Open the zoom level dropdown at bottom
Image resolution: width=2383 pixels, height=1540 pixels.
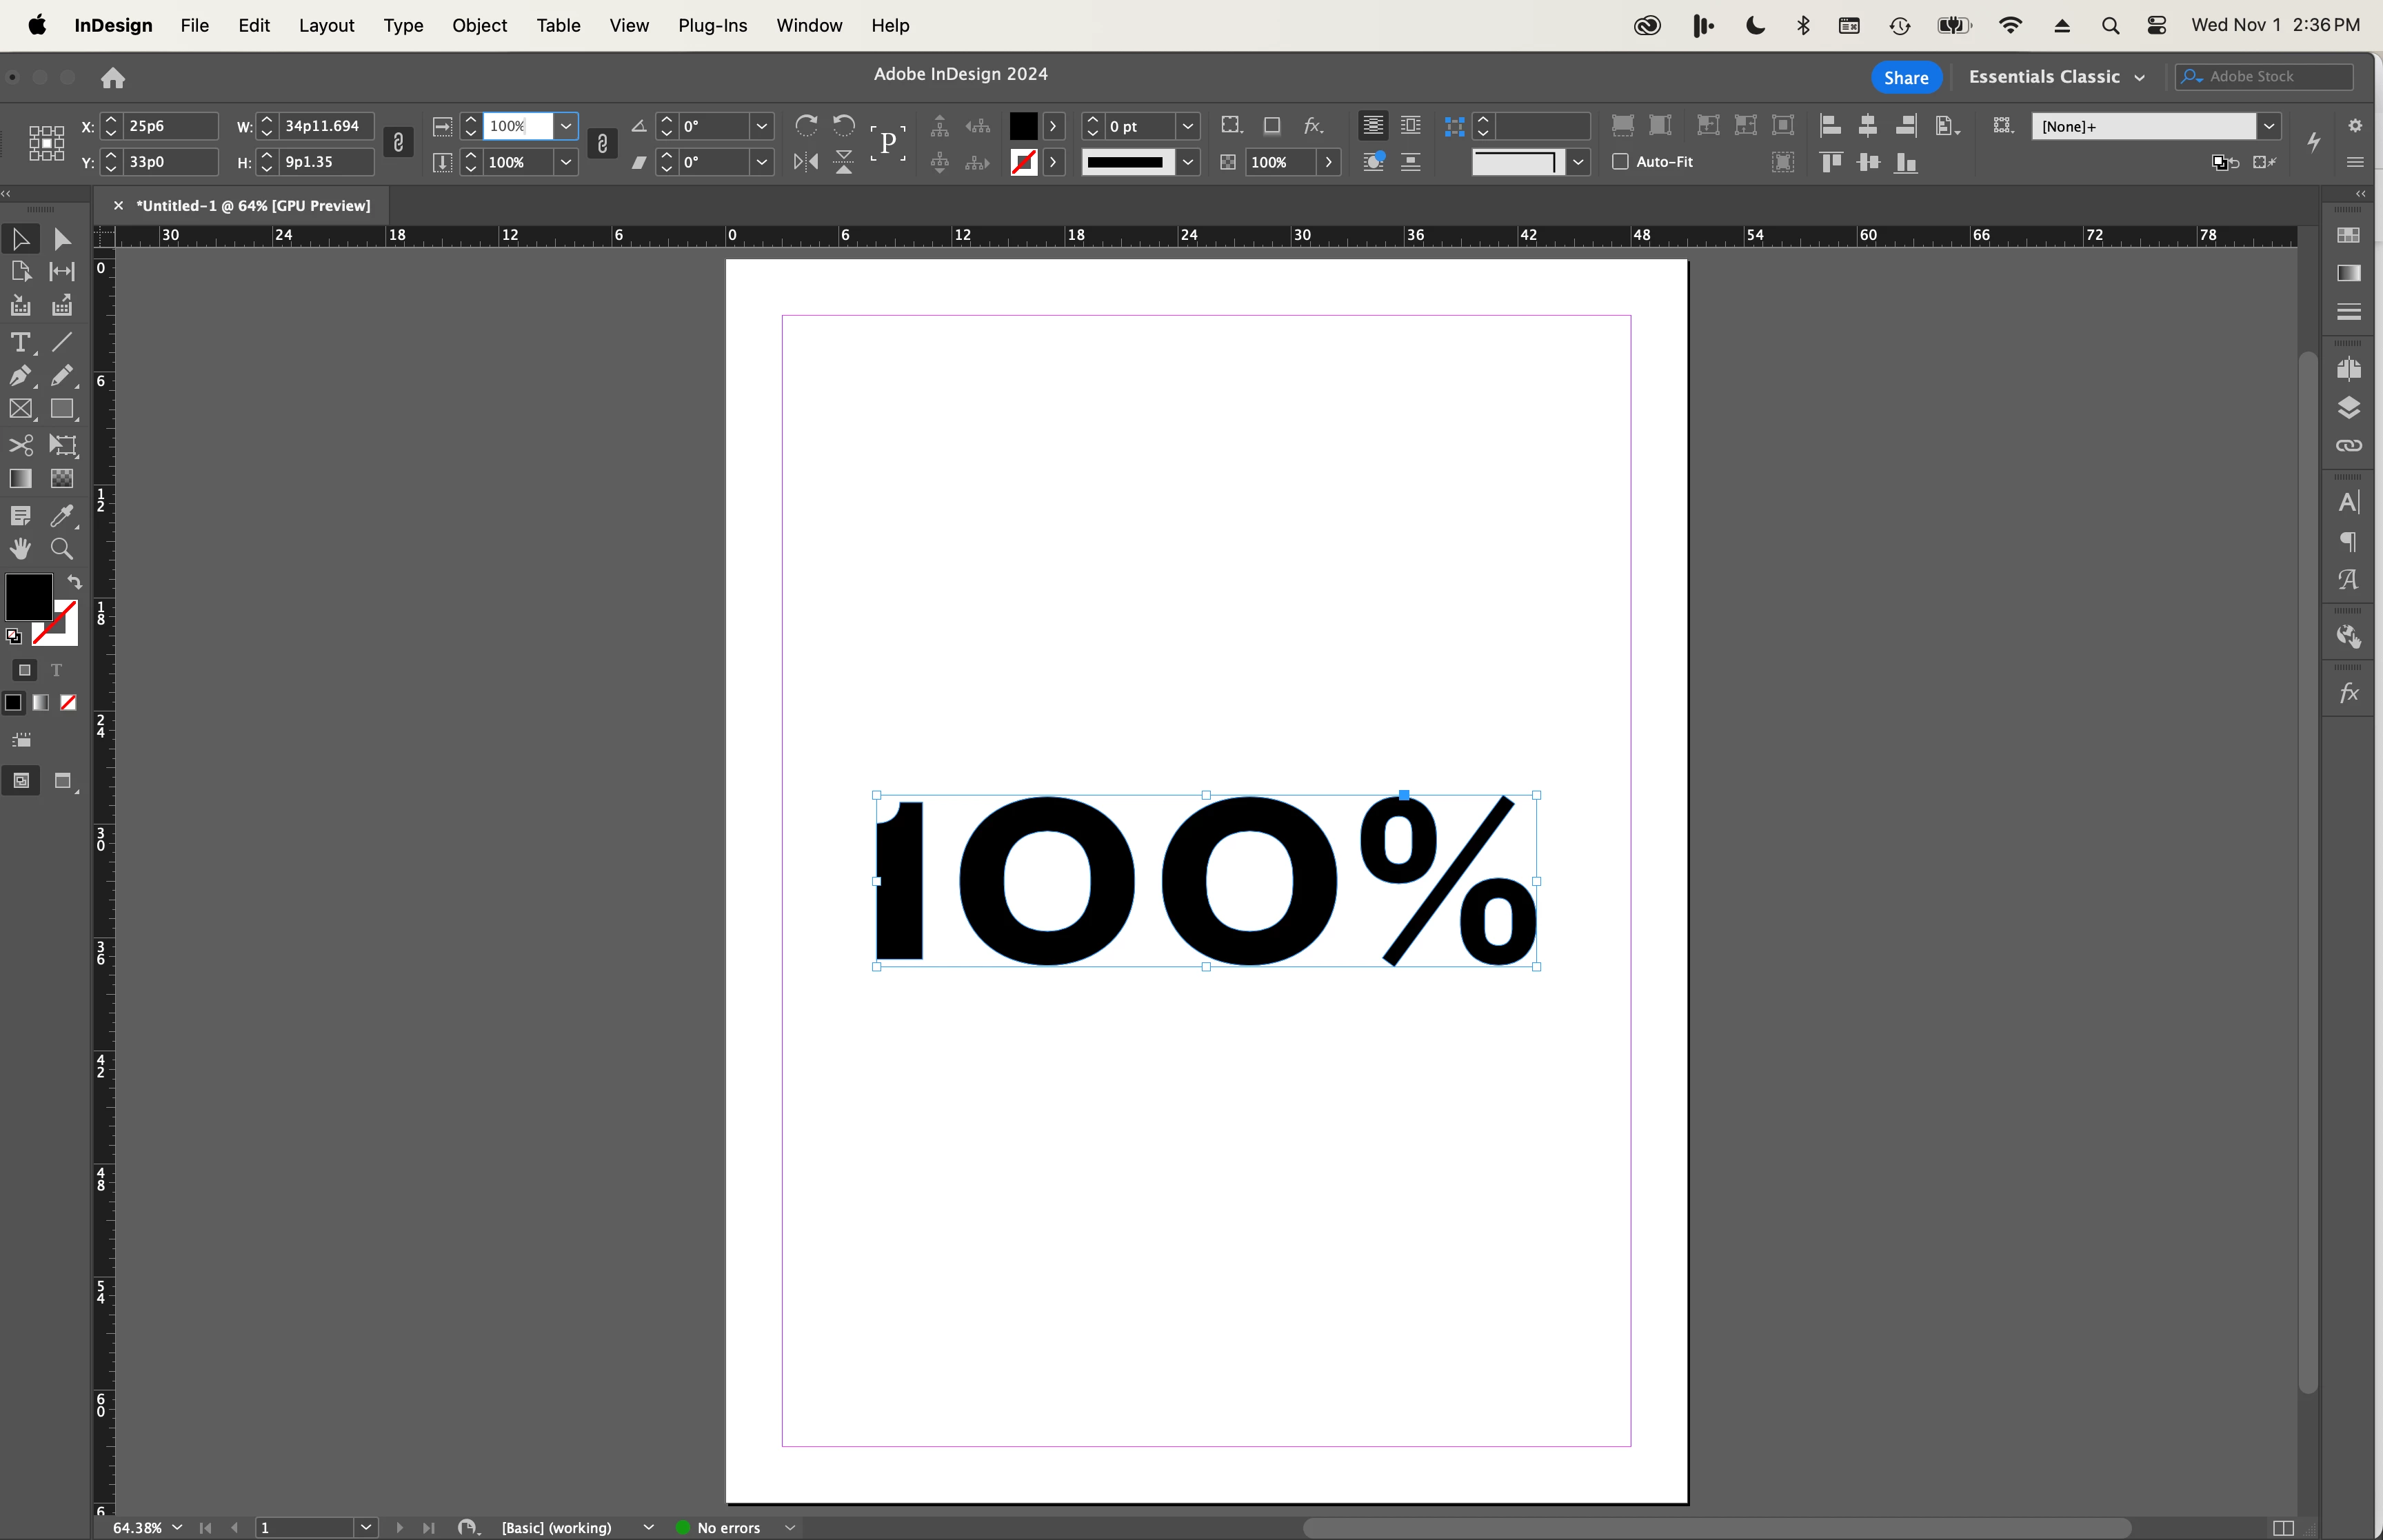[177, 1527]
